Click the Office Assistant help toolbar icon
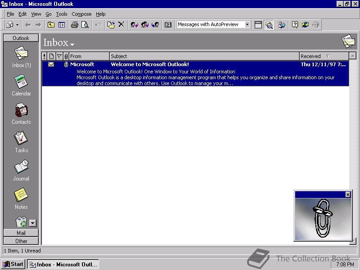 pyautogui.click(x=295, y=25)
